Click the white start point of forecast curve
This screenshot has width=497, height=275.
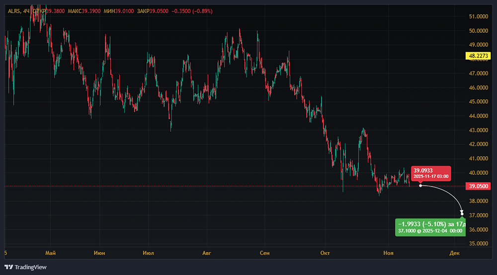(x=420, y=186)
